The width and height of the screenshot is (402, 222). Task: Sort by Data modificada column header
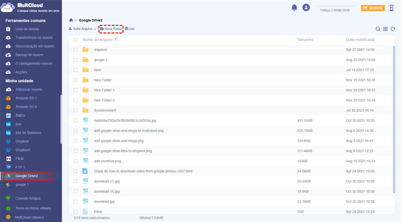(x=360, y=39)
